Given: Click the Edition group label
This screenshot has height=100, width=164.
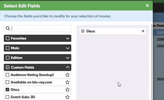Looking at the screenshot, I should (17, 58).
